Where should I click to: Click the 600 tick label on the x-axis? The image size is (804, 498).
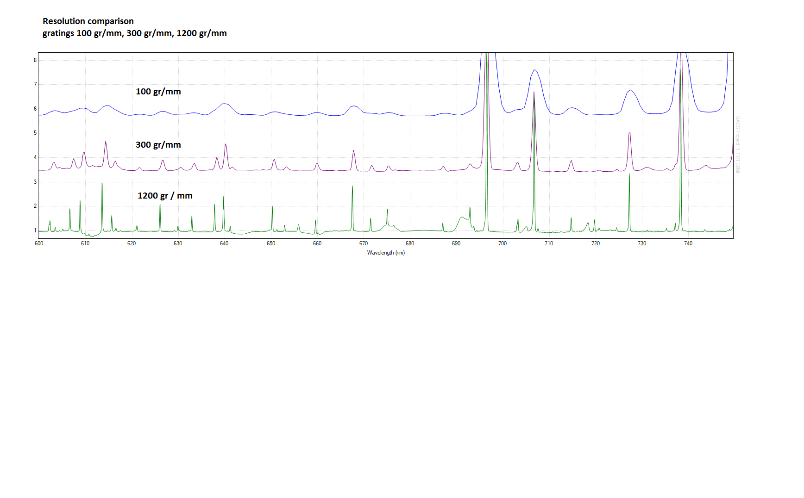[x=39, y=243]
